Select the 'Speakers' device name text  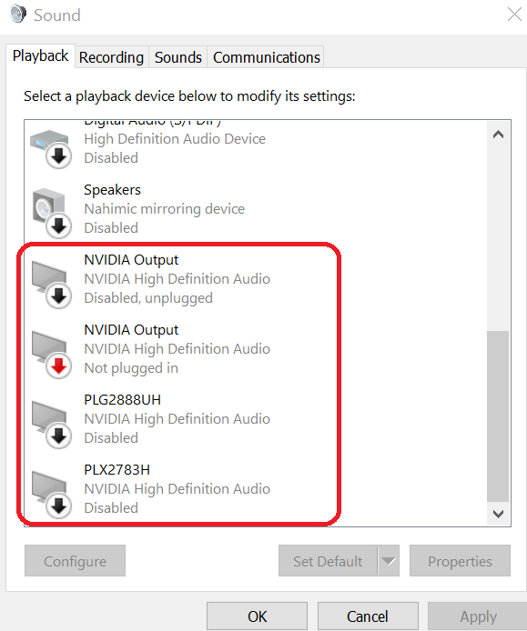click(113, 190)
